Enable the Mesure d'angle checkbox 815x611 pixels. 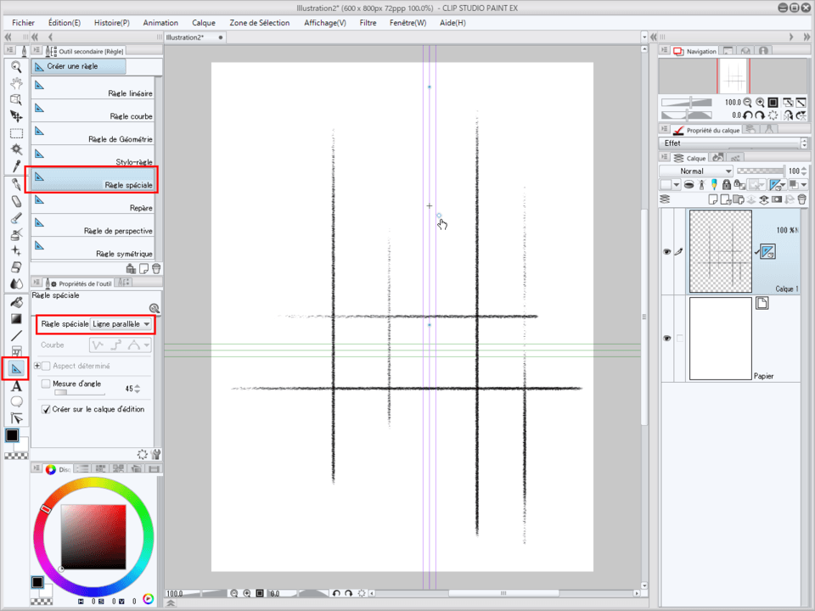[x=47, y=384]
